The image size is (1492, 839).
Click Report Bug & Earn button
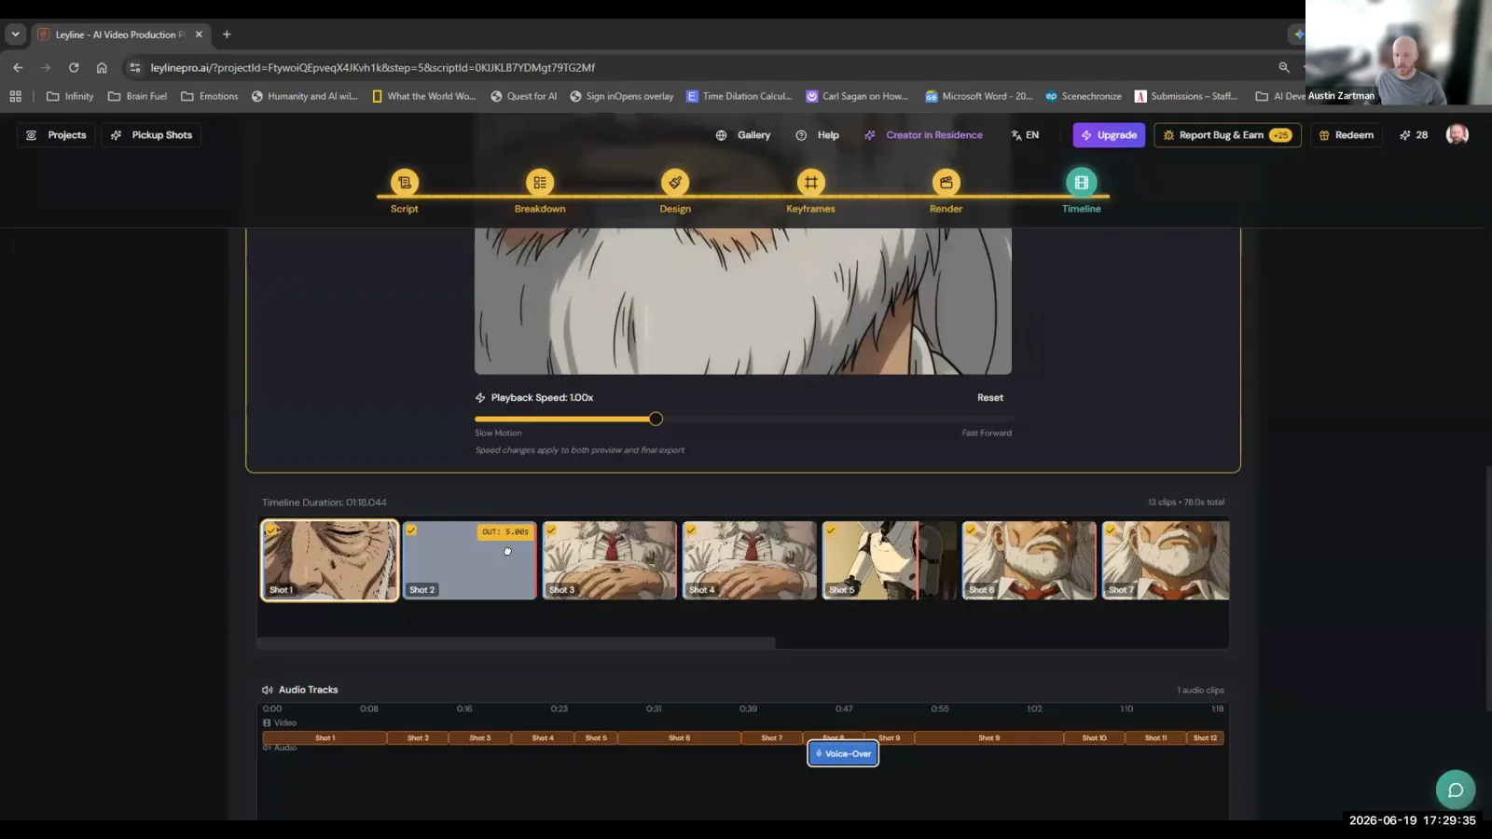1227,135
